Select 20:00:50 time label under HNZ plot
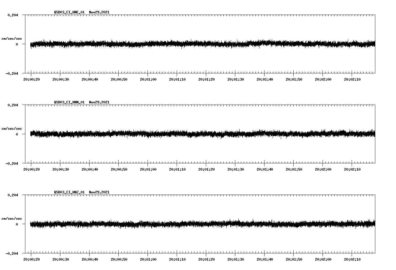396x270 pixels. click(119, 259)
